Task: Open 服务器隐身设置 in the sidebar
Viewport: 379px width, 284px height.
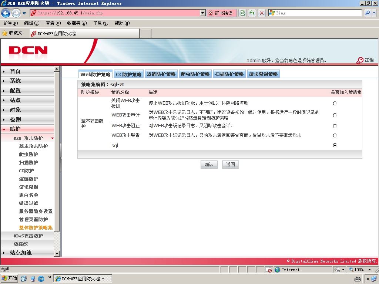Action: (36, 211)
